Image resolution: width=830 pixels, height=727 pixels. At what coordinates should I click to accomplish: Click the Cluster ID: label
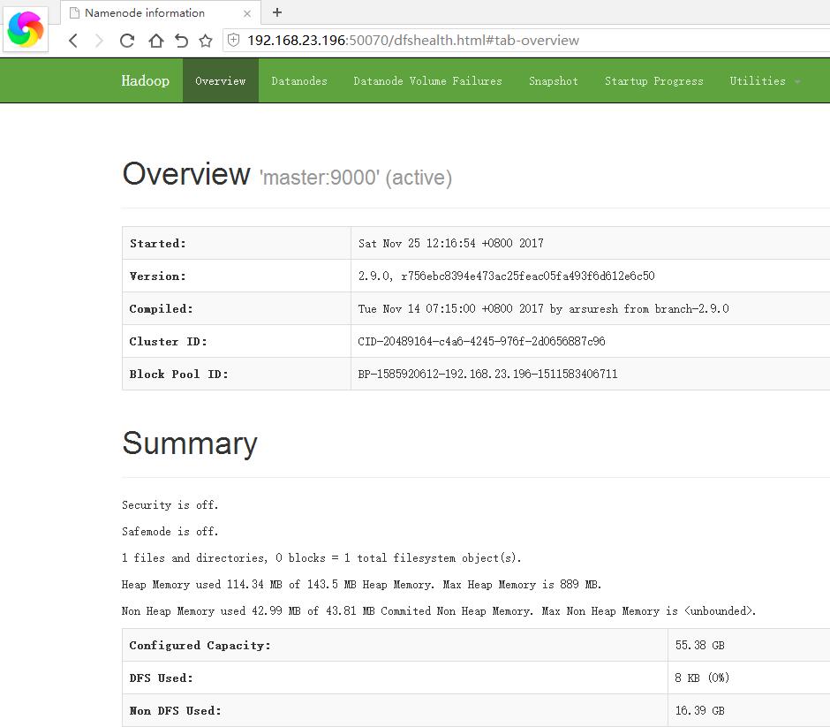(x=168, y=341)
